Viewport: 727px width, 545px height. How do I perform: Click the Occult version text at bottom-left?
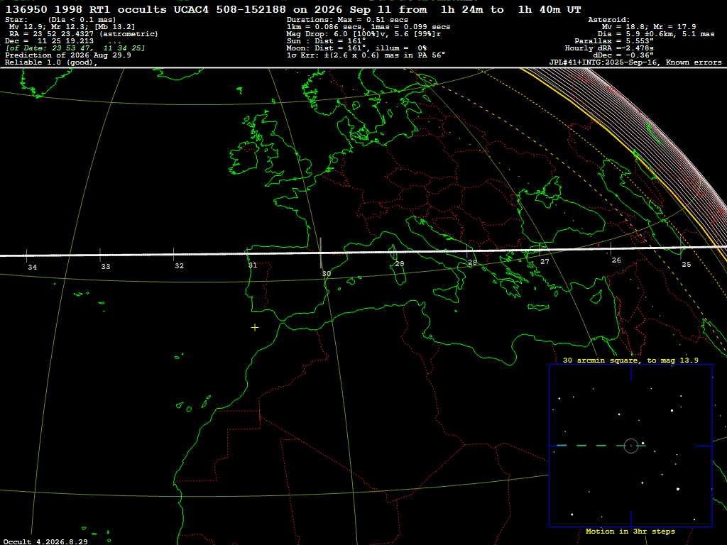click(x=45, y=541)
